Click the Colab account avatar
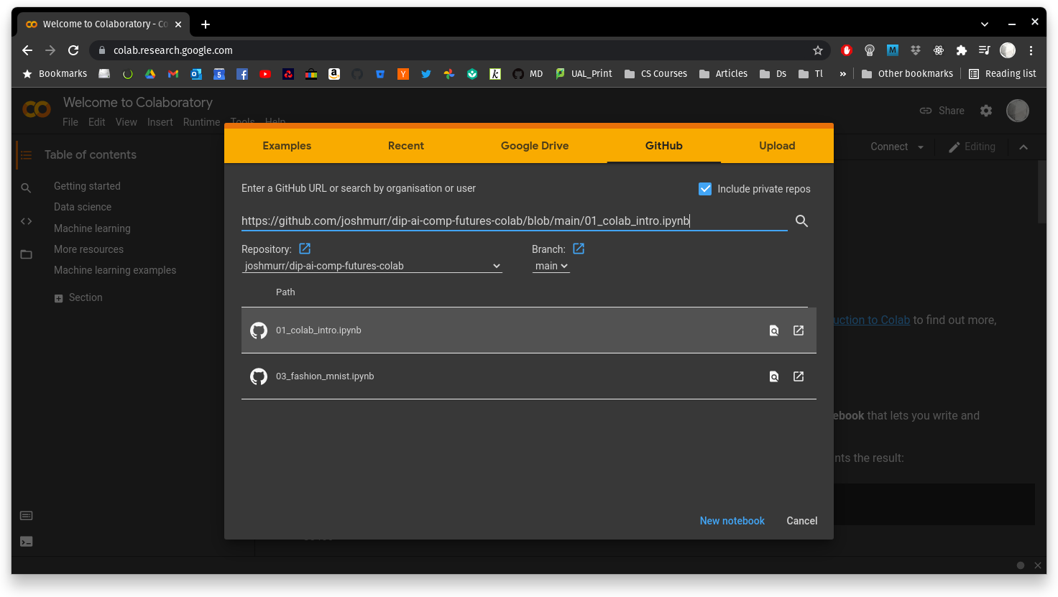1058x597 pixels. pos(1018,111)
